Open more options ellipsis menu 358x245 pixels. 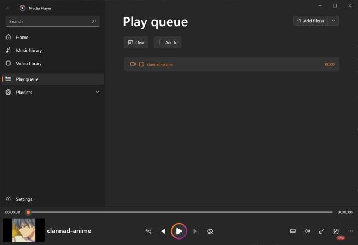pyautogui.click(x=350, y=231)
